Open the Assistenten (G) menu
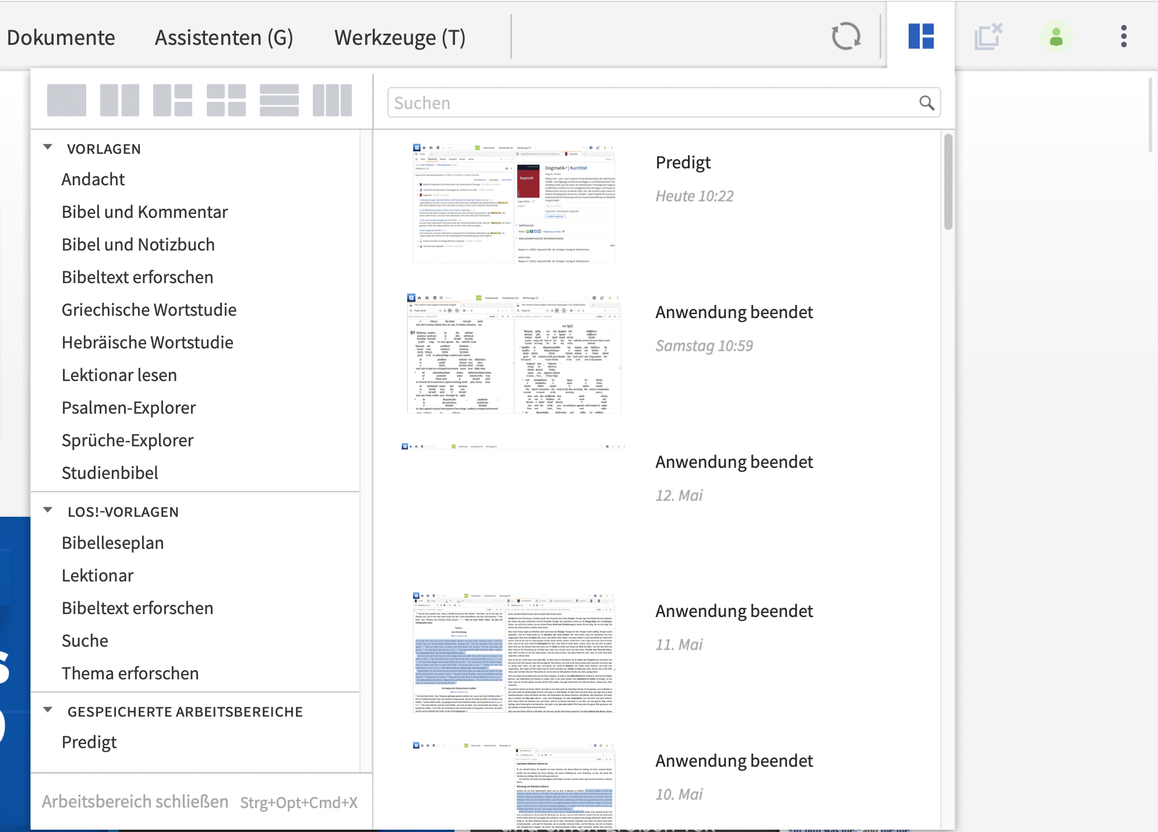The height and width of the screenshot is (832, 1158). [x=224, y=37]
